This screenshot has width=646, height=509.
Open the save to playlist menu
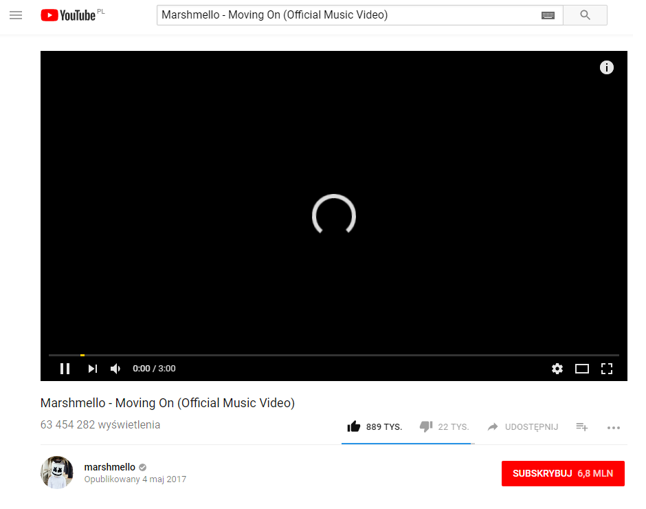point(581,427)
